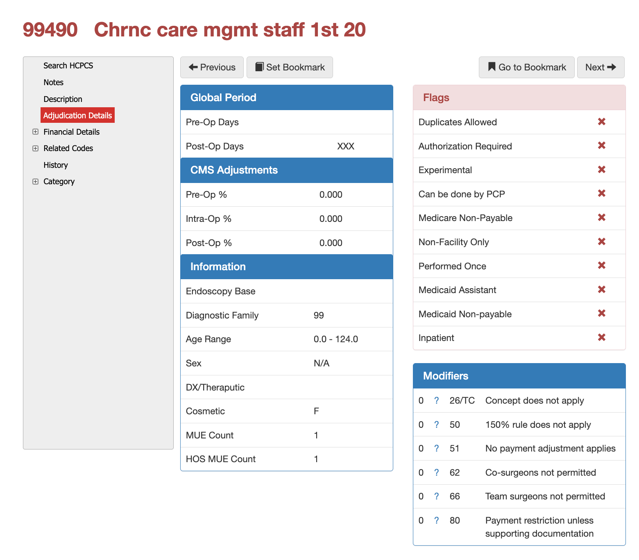Click the help question mark for modifier 26/TC
Viewport: 639px width, 560px height.
[x=437, y=400]
